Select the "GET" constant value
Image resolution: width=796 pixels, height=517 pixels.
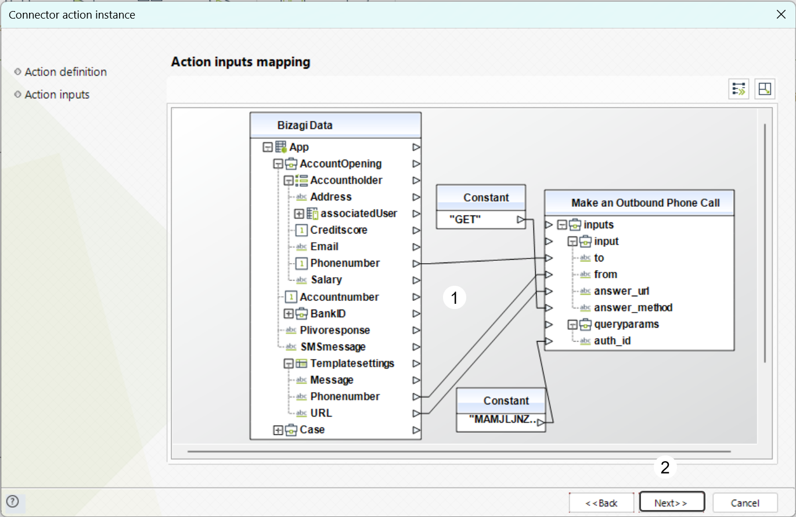click(x=466, y=220)
